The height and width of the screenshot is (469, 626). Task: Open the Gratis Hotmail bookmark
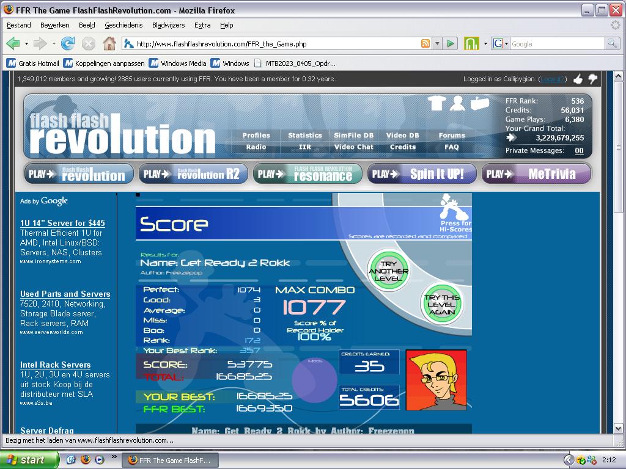point(33,64)
